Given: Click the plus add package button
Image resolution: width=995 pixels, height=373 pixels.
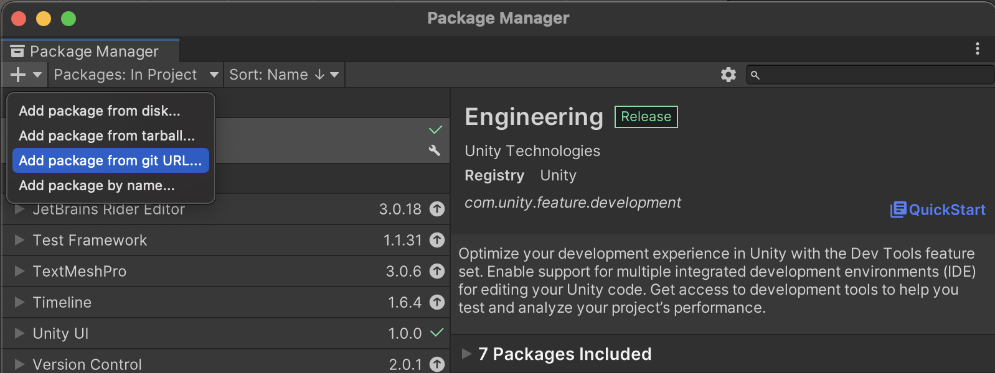Looking at the screenshot, I should click(x=18, y=75).
